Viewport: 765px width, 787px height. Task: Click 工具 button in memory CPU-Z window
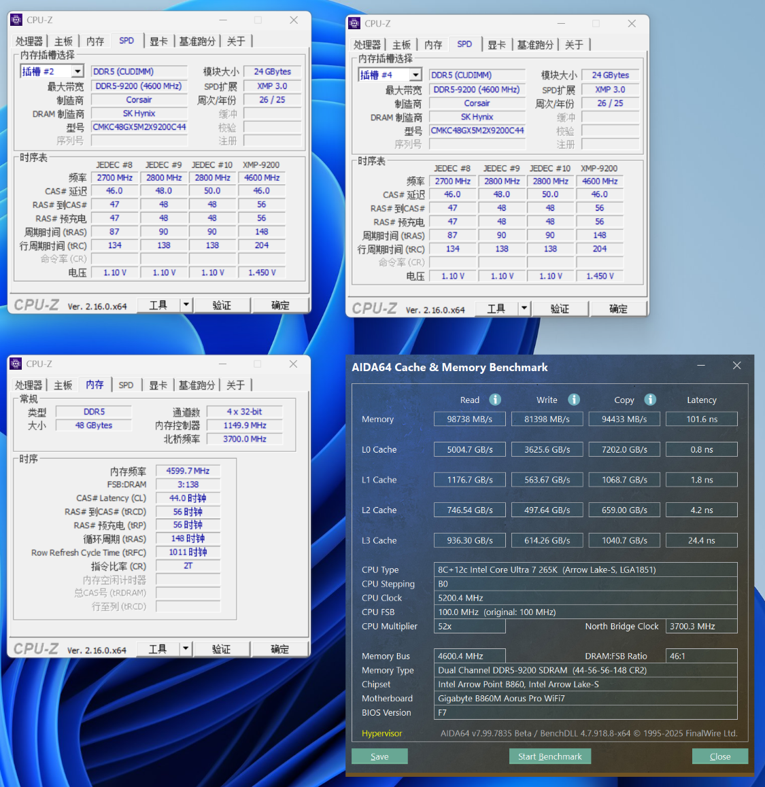158,648
